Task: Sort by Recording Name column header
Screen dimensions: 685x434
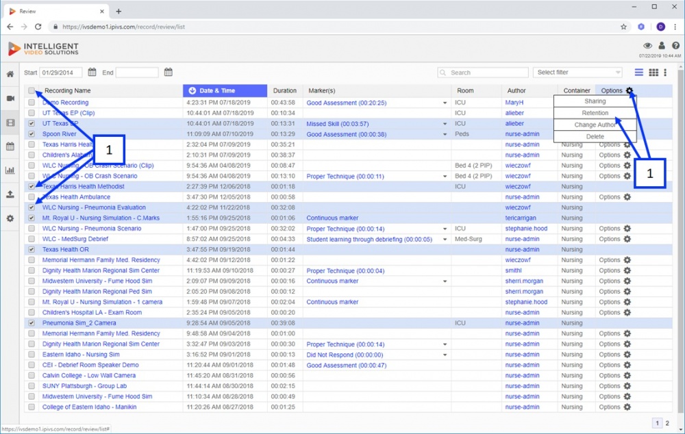Action: click(68, 90)
